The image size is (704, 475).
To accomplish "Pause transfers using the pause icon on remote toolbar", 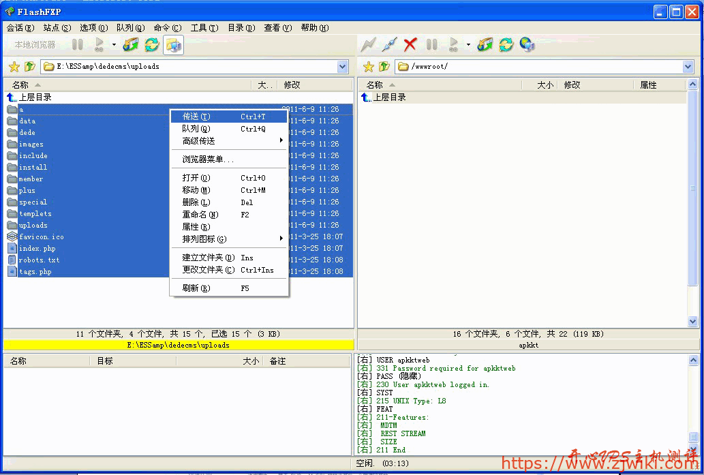I will pyautogui.click(x=432, y=44).
